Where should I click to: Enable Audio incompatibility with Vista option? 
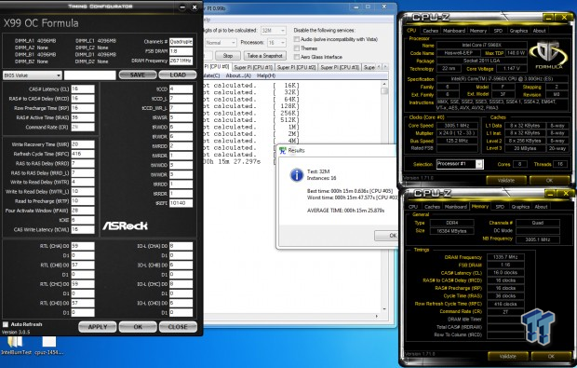tap(297, 39)
